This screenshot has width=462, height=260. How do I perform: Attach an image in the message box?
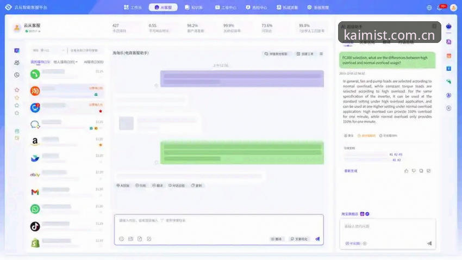pyautogui.click(x=130, y=239)
